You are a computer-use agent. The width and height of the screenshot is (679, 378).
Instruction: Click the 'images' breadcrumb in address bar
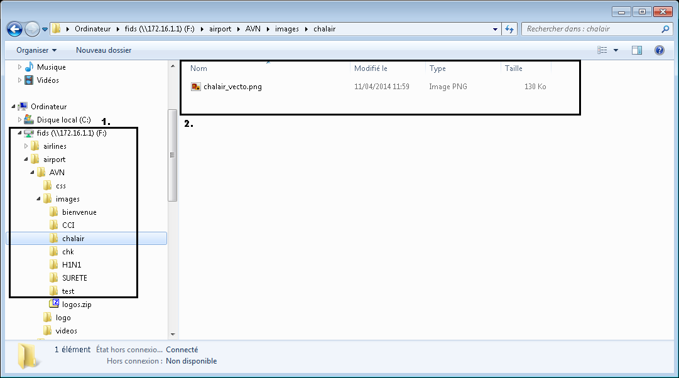(x=286, y=29)
